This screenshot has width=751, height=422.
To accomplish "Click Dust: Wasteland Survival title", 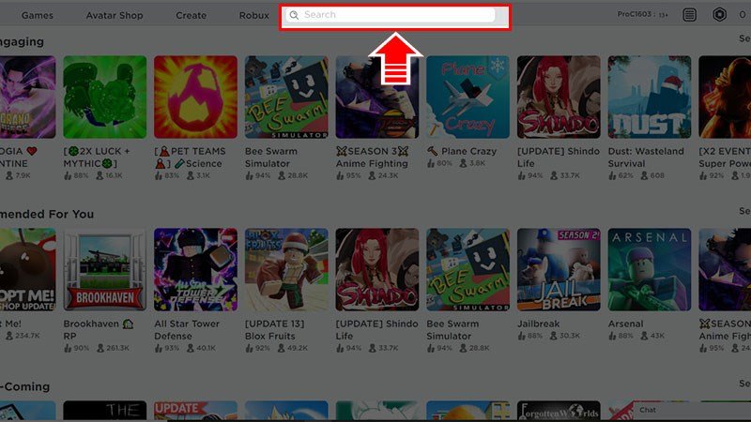I will (646, 158).
